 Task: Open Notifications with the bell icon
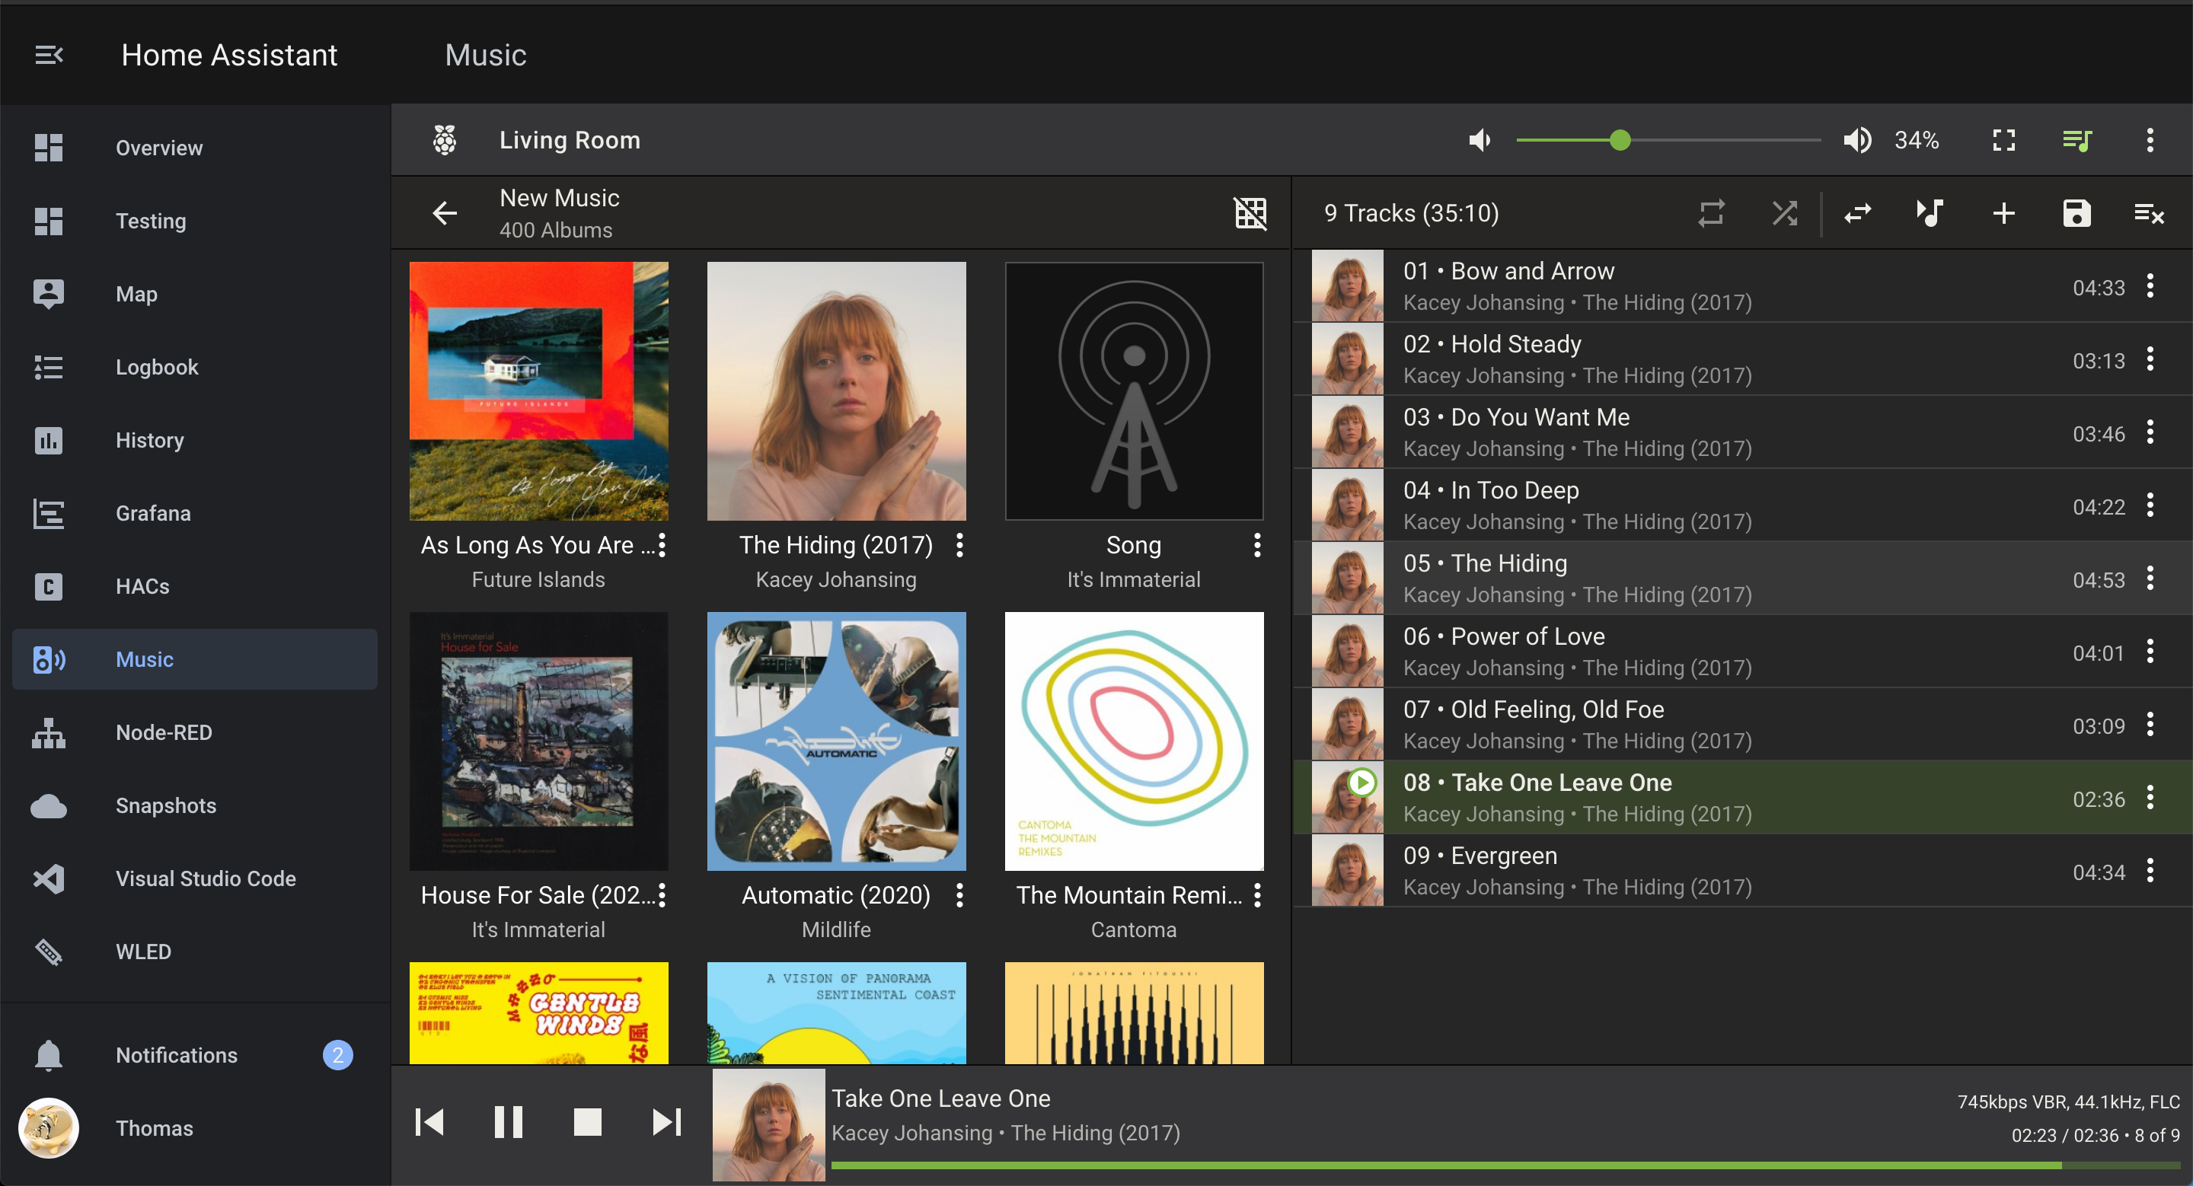(49, 1055)
